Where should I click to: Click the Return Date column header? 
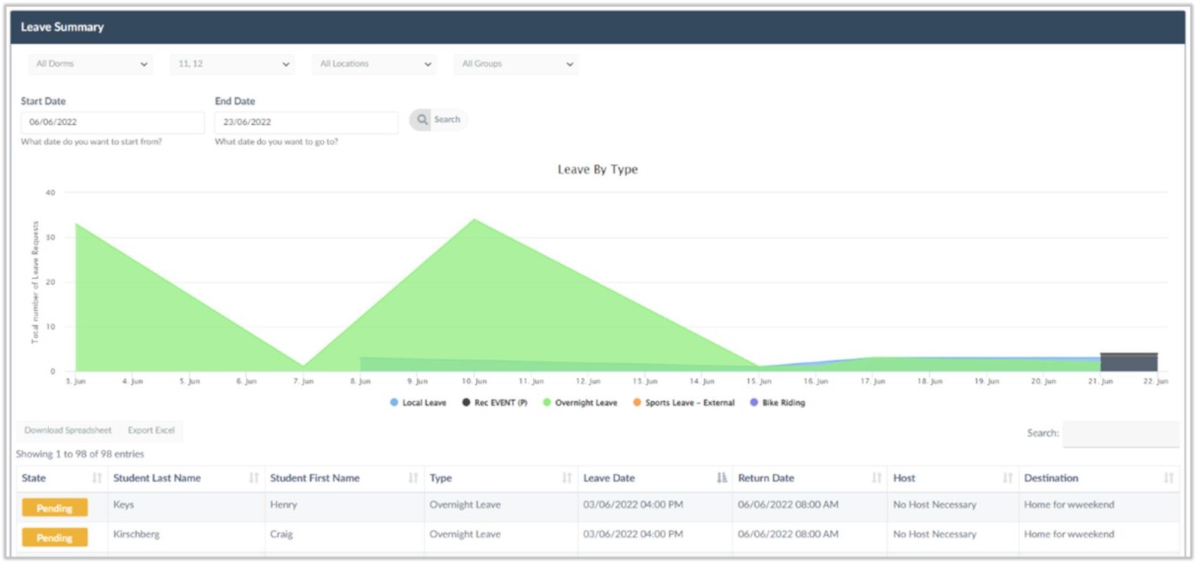coord(810,478)
